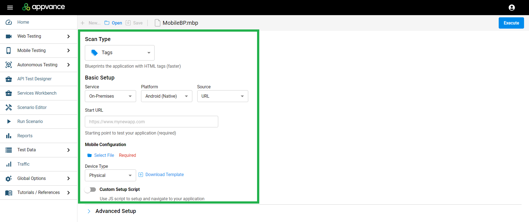529x222 pixels.
Task: Click the Reports bar chart icon
Action: point(9,136)
